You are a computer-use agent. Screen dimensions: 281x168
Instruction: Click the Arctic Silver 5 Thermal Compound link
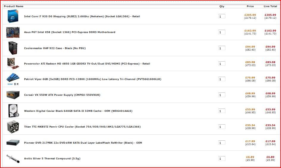coord(52,158)
